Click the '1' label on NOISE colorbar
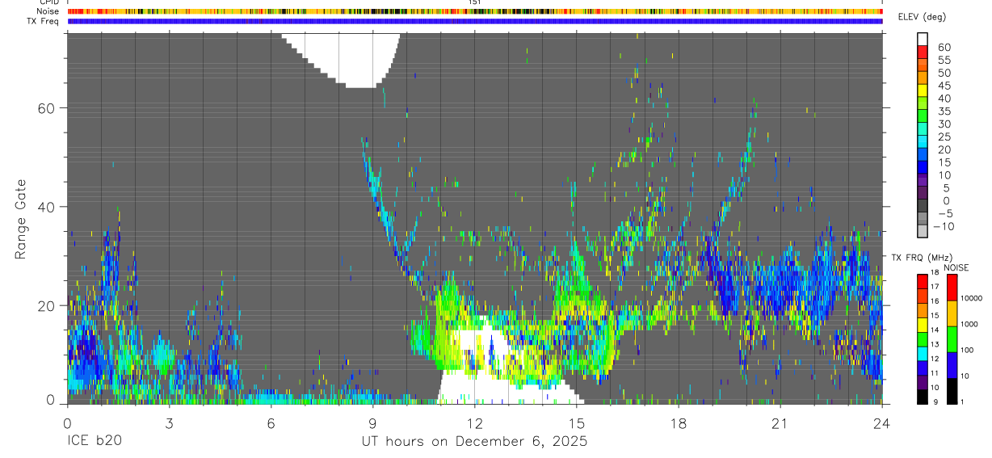992x458 pixels. tap(963, 402)
